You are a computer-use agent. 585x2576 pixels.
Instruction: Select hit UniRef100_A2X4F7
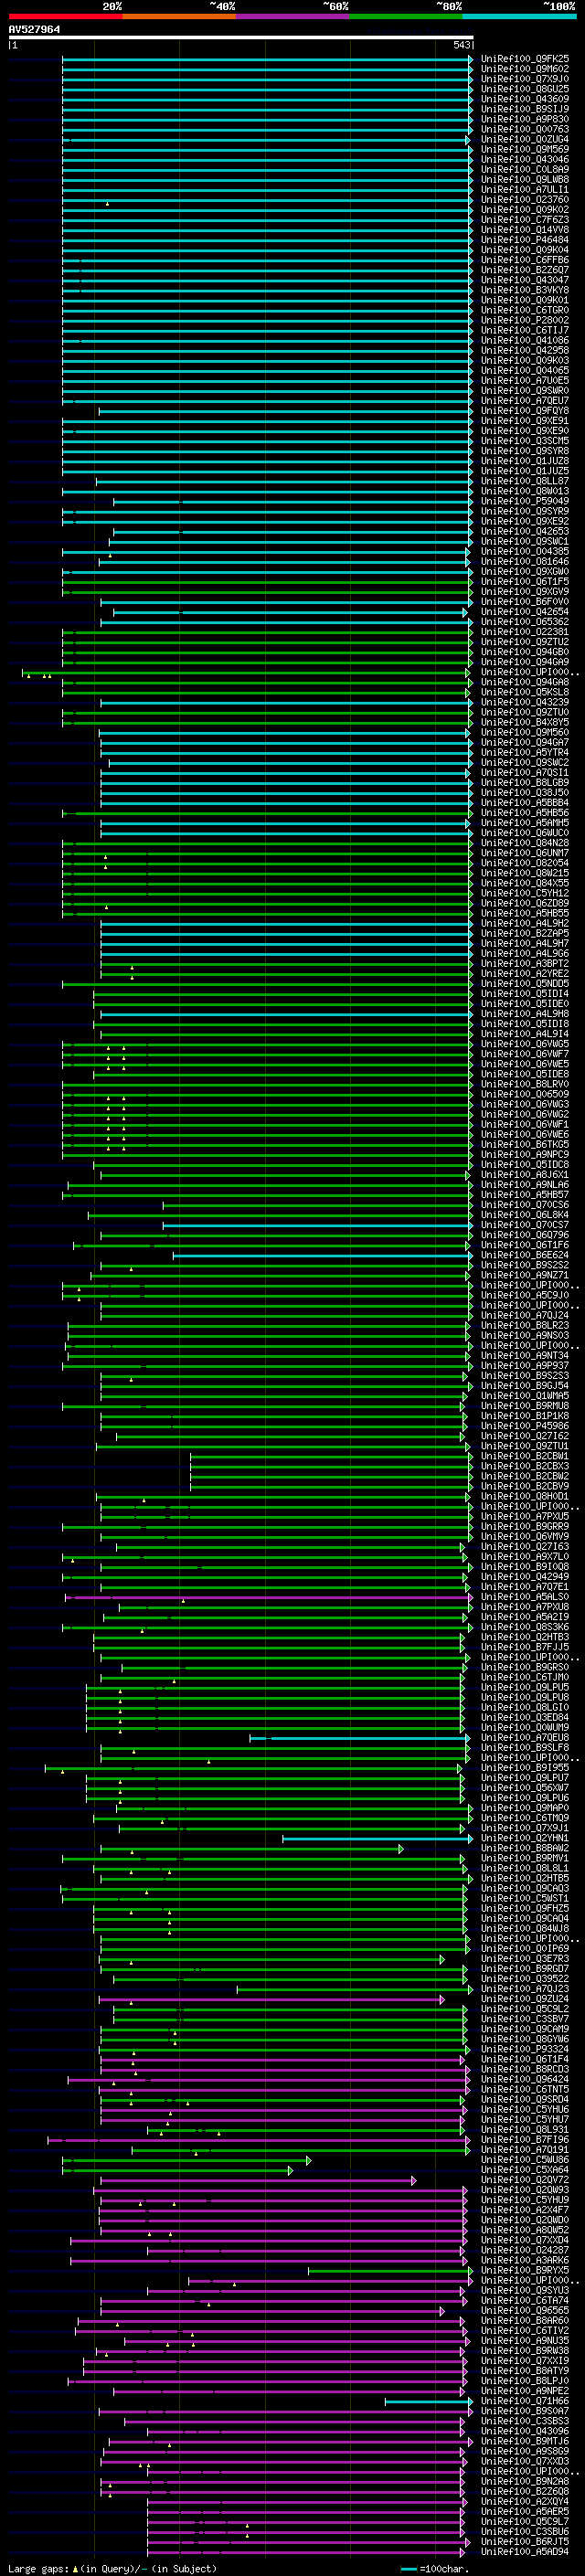pyautogui.click(x=525, y=2210)
